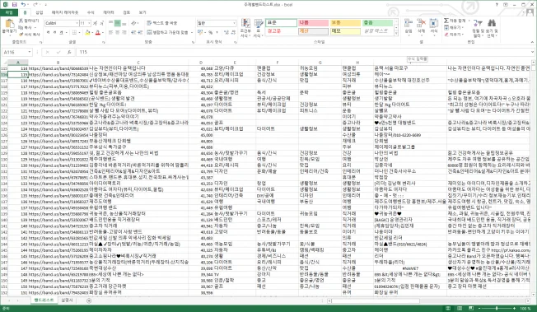Click the Paste clipboard icon
The width and height of the screenshot is (537, 312).
[9, 24]
